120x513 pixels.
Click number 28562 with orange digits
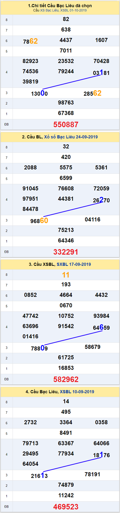point(92,93)
